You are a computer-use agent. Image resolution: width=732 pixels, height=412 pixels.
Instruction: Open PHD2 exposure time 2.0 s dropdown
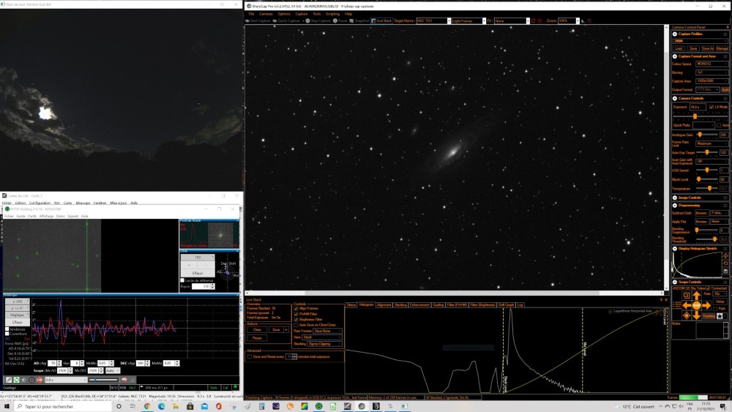click(x=65, y=380)
